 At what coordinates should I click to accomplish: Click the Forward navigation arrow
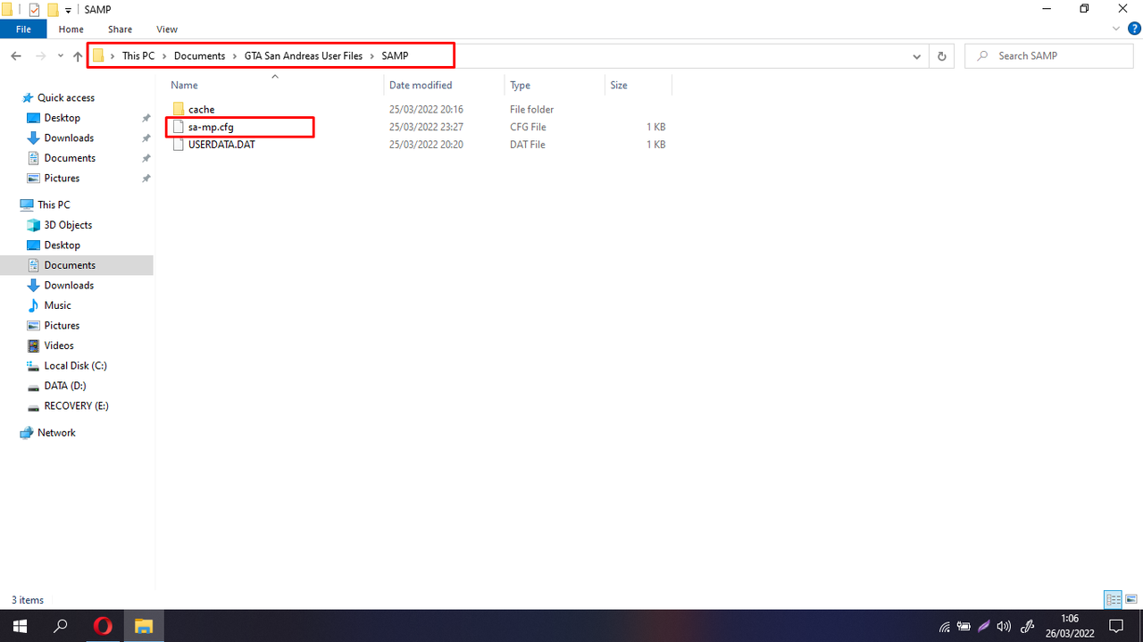coord(40,56)
